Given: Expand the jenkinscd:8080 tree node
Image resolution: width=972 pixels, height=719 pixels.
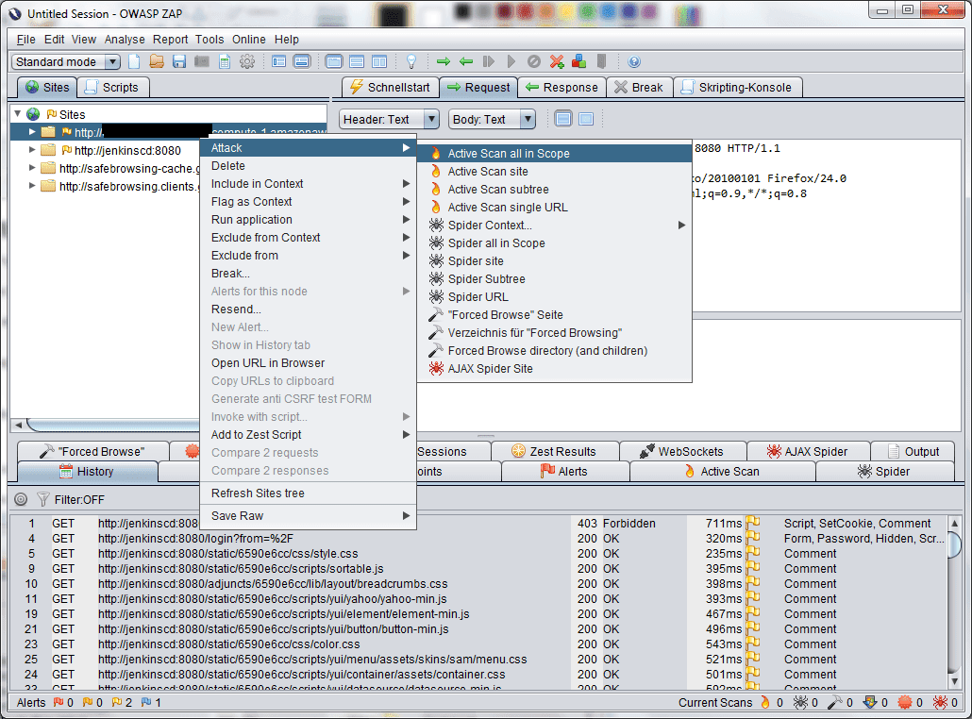Looking at the screenshot, I should 32,150.
